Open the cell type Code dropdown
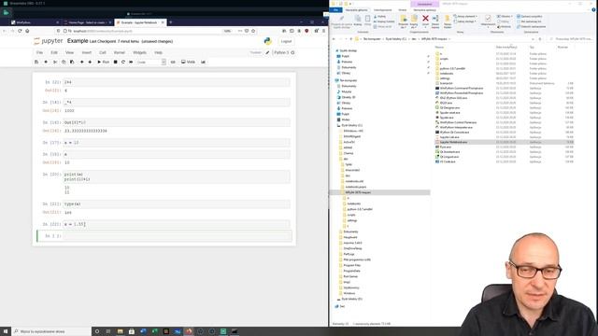The image size is (598, 336). [151, 62]
